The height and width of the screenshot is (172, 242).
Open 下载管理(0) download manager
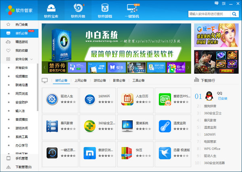pyautogui.click(x=19, y=167)
